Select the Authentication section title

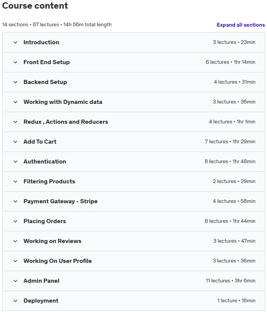click(x=45, y=161)
